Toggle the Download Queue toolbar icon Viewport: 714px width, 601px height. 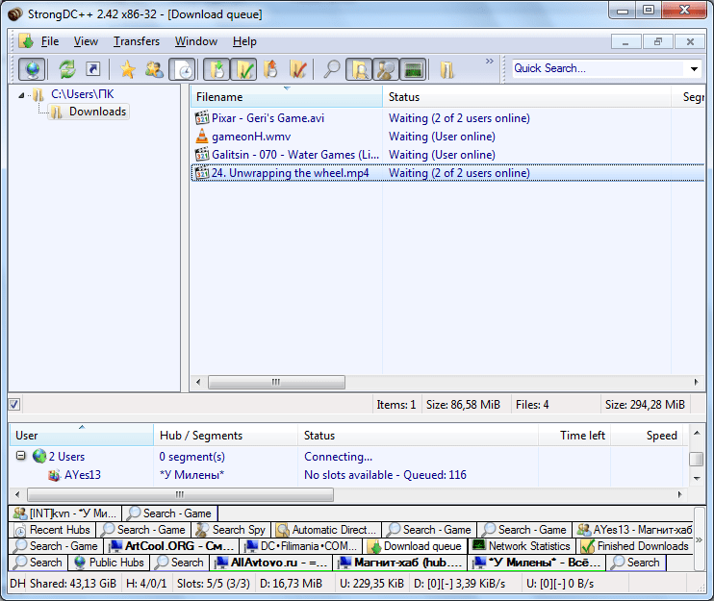click(x=217, y=69)
